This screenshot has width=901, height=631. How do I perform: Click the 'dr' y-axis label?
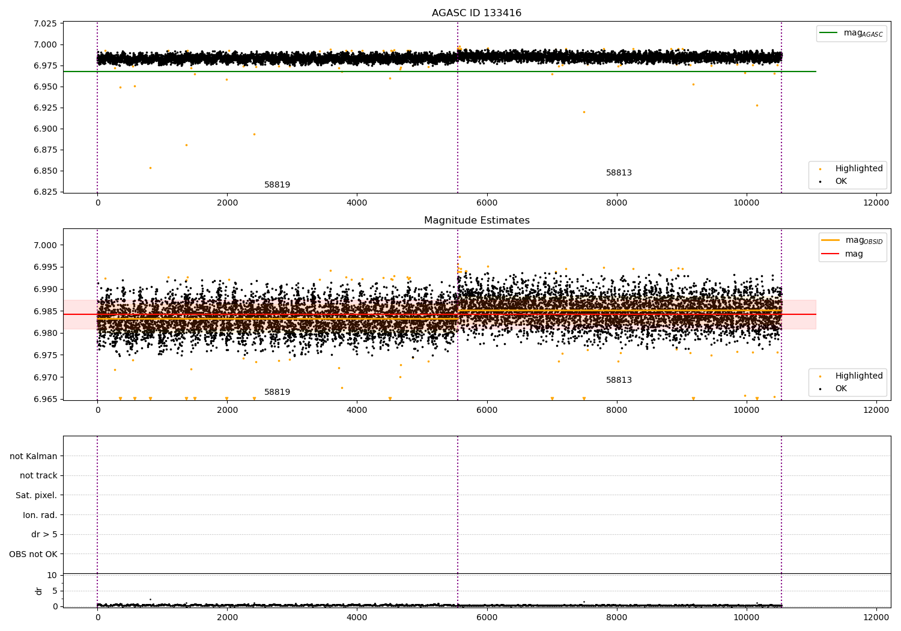(39, 591)
